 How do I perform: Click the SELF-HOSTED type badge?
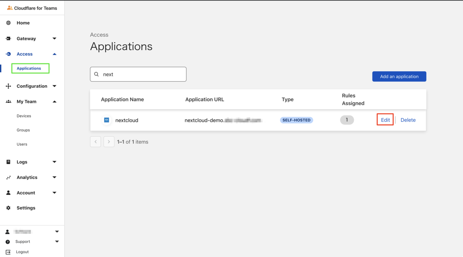click(297, 120)
